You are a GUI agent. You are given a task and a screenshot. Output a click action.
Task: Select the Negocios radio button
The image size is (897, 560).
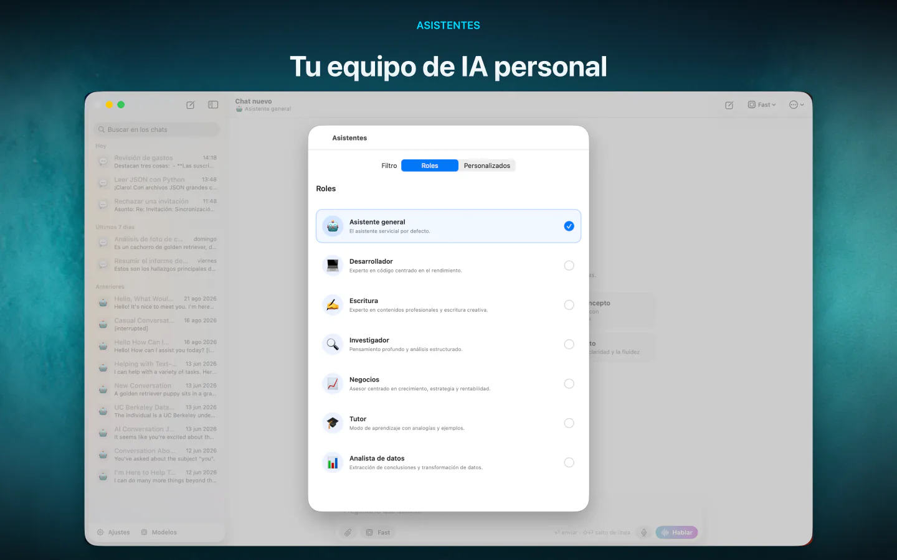569,384
